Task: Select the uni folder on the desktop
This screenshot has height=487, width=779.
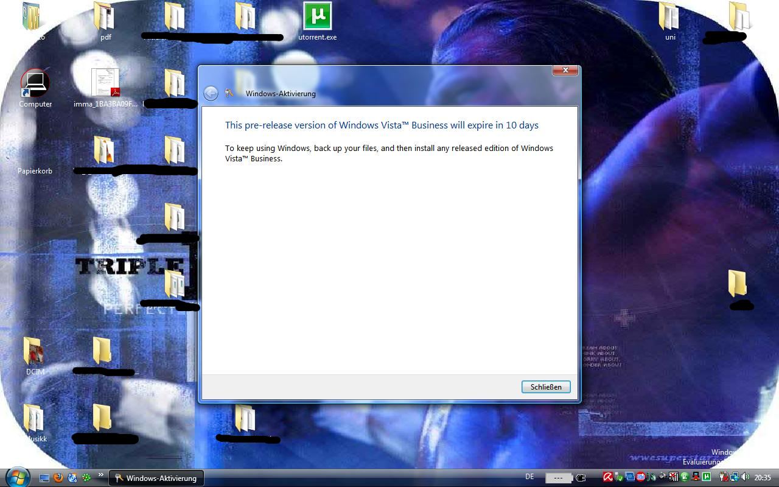Action: tap(669, 21)
